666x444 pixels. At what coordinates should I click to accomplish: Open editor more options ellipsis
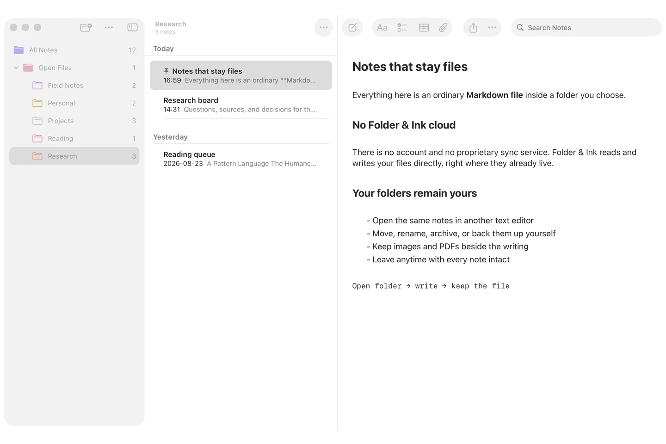[492, 27]
